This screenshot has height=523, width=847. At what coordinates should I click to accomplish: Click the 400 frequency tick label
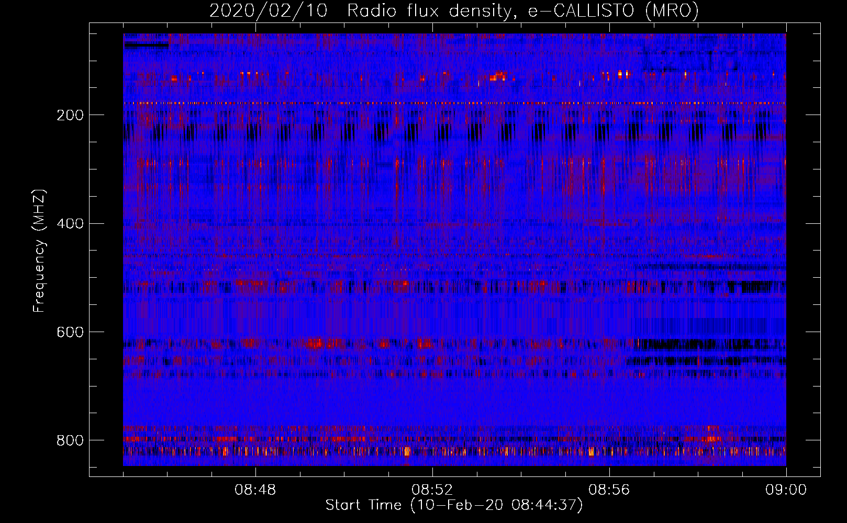[70, 224]
